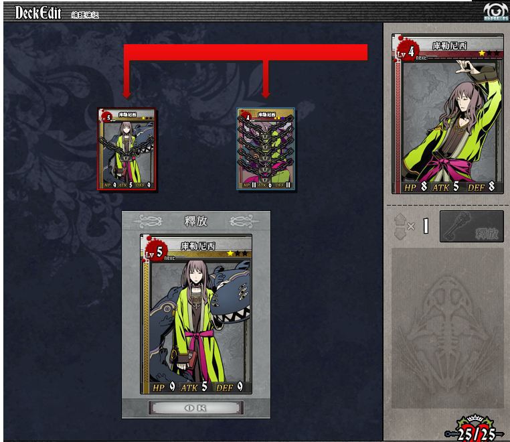Confirm release with the OK button
Image resolution: width=510 pixels, height=442 pixels.
(196, 408)
